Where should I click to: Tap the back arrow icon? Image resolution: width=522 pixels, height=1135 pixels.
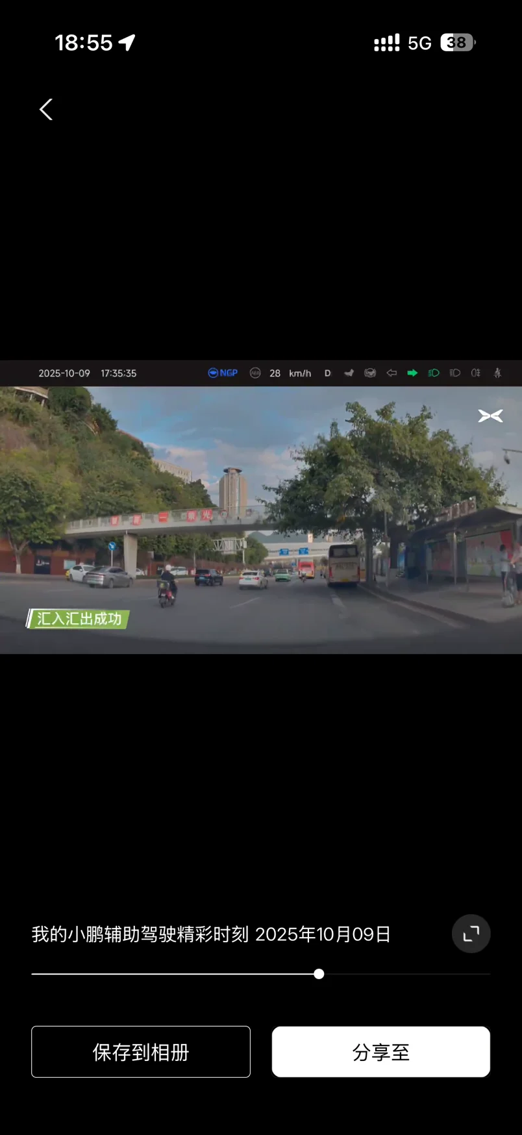pyautogui.click(x=45, y=109)
